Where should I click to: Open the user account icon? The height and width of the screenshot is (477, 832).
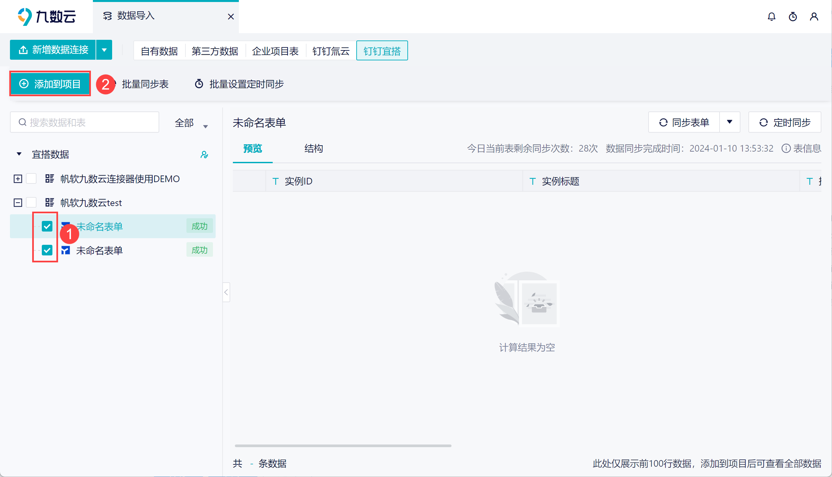[814, 17]
